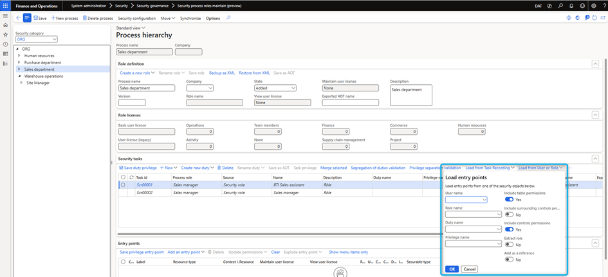Open the app launcher waffle icon
608x277 pixels.
[6, 5]
